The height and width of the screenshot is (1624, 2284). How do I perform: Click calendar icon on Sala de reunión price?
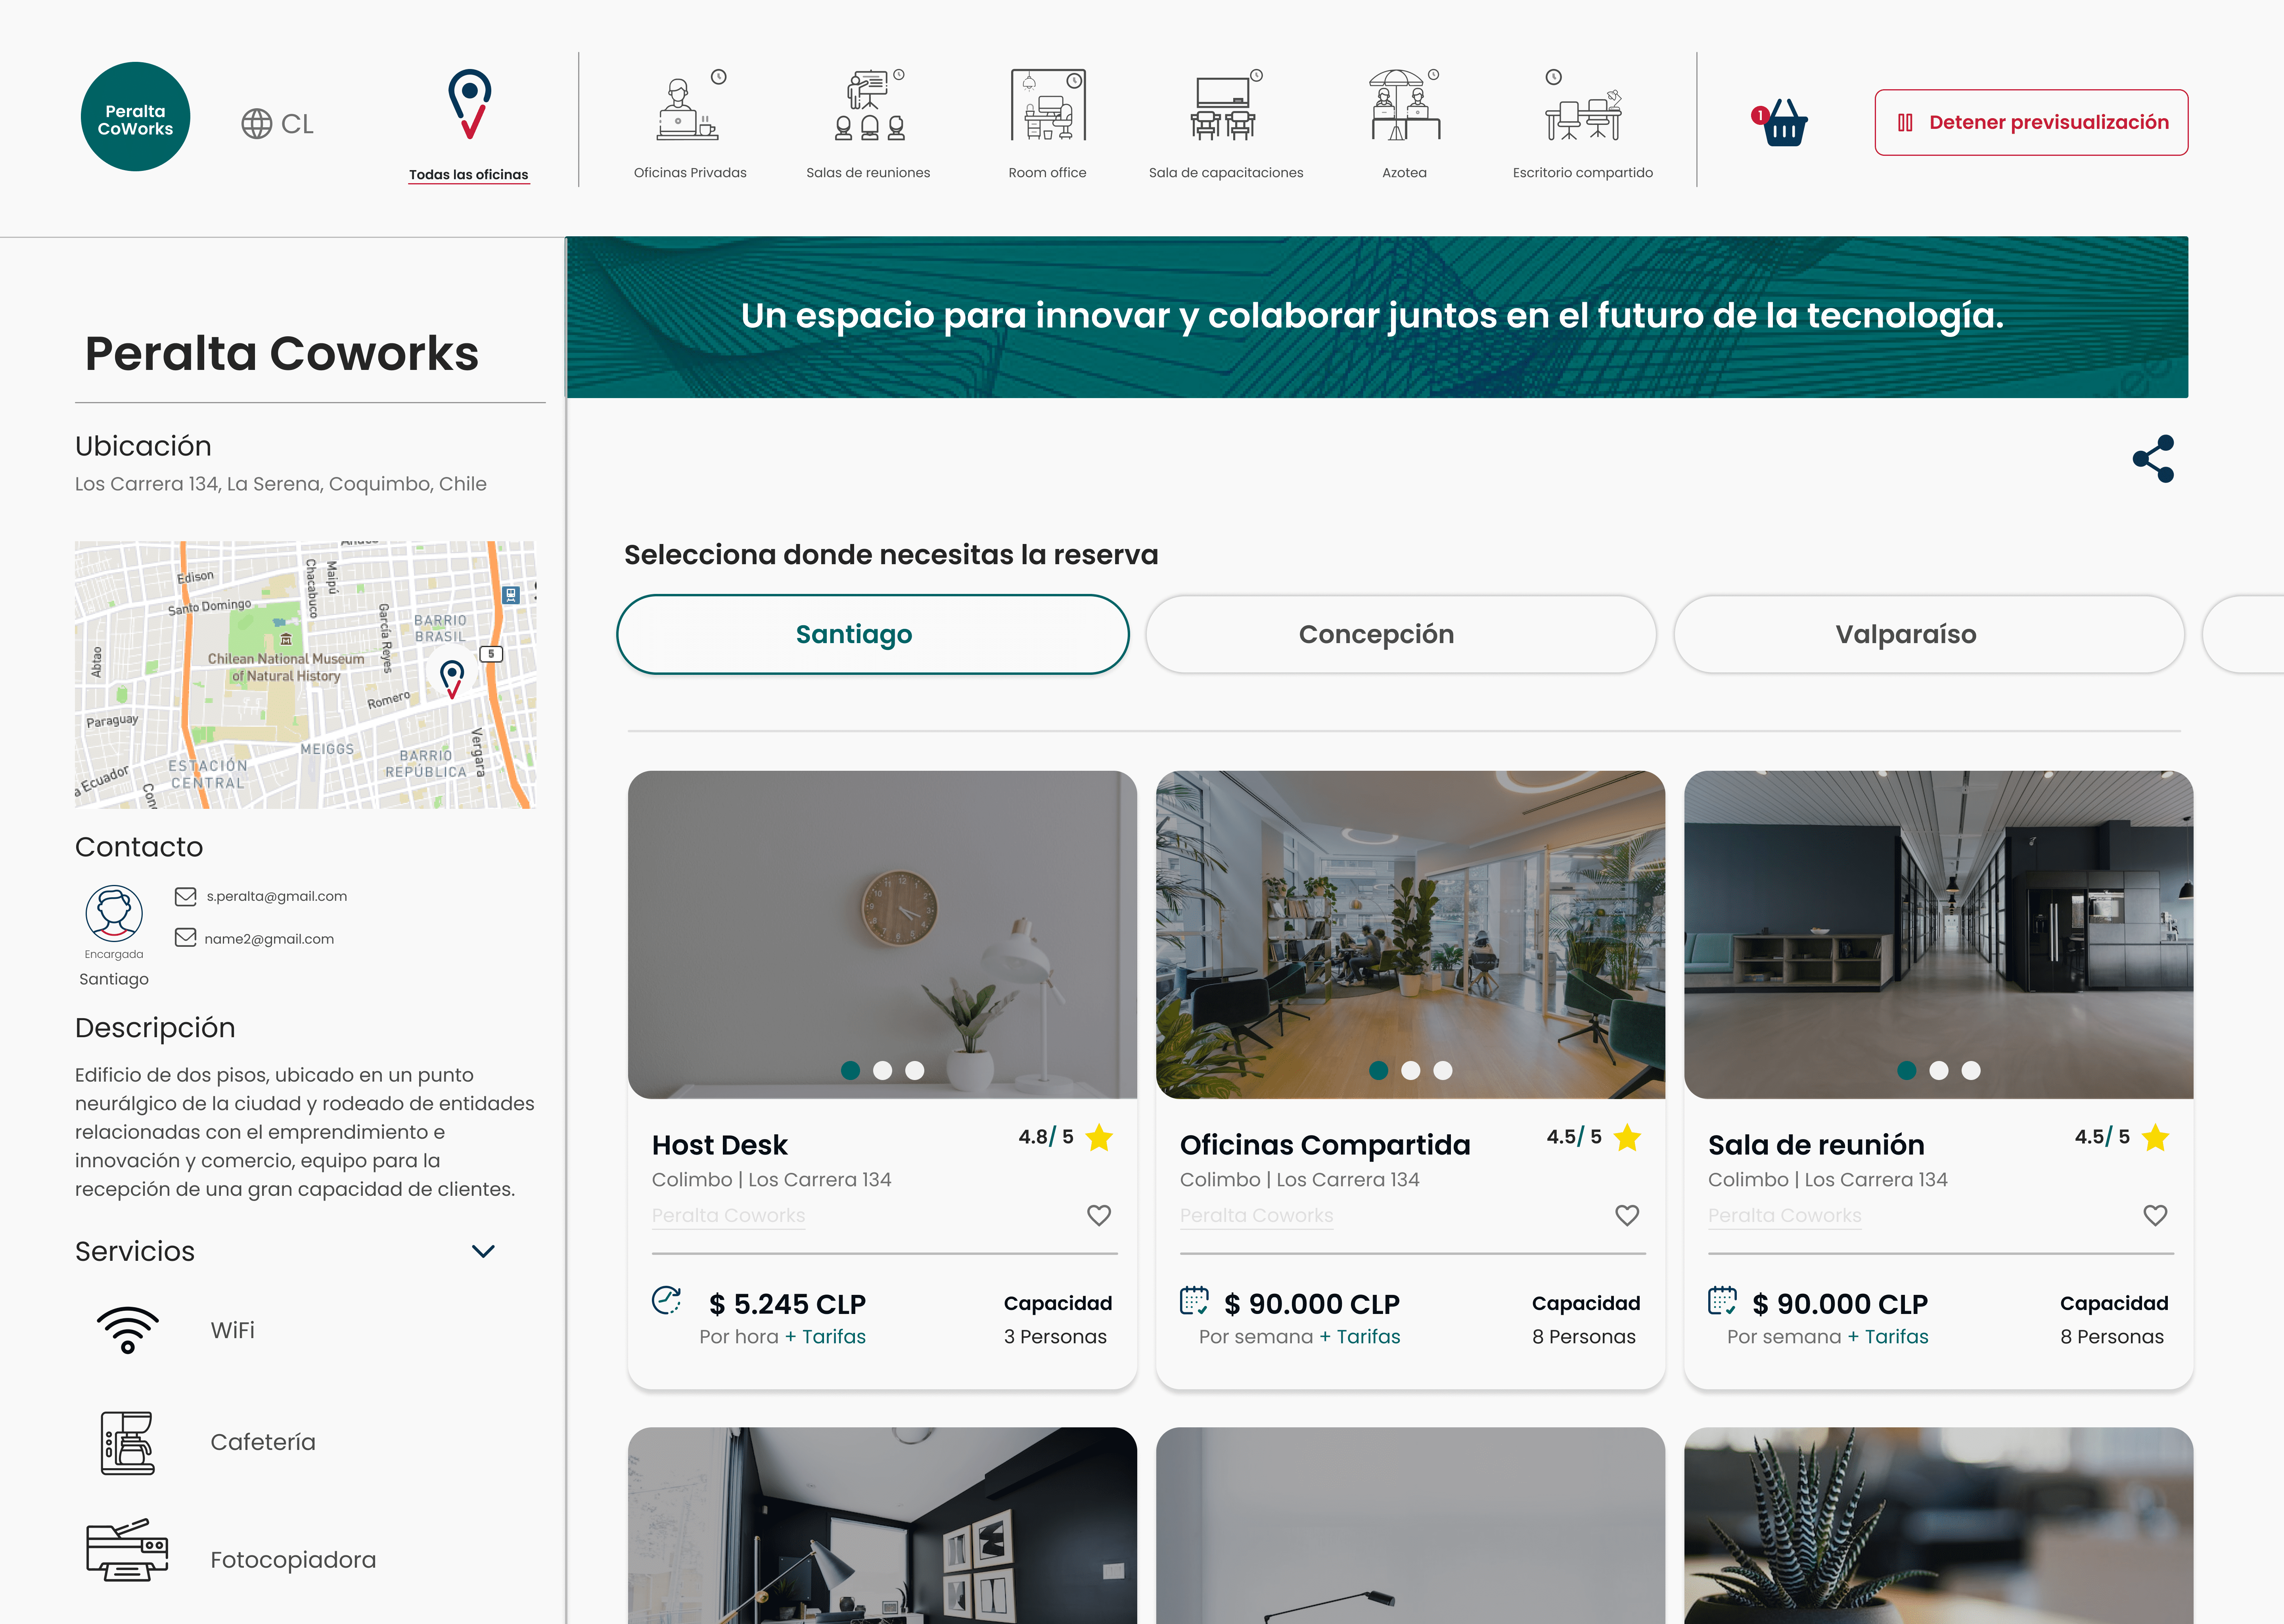(x=1722, y=1300)
